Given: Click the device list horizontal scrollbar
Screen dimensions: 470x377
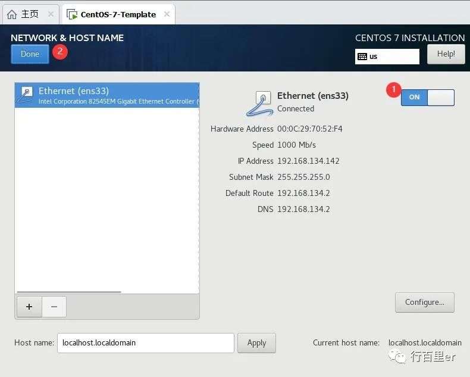Looking at the screenshot, I should (69, 292).
